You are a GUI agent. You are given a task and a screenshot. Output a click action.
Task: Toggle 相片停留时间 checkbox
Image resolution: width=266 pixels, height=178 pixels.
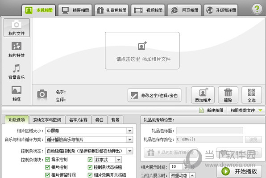[x=47, y=175]
